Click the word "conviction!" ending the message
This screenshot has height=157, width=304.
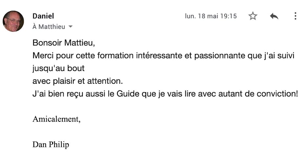tap(277, 94)
